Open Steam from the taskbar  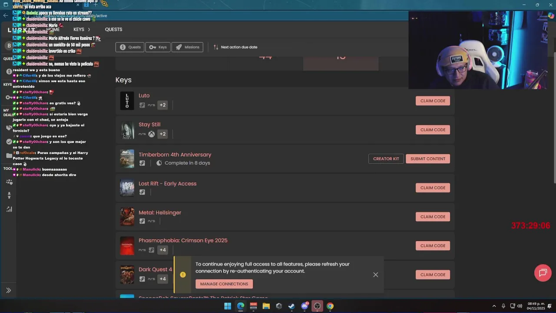point(291,306)
